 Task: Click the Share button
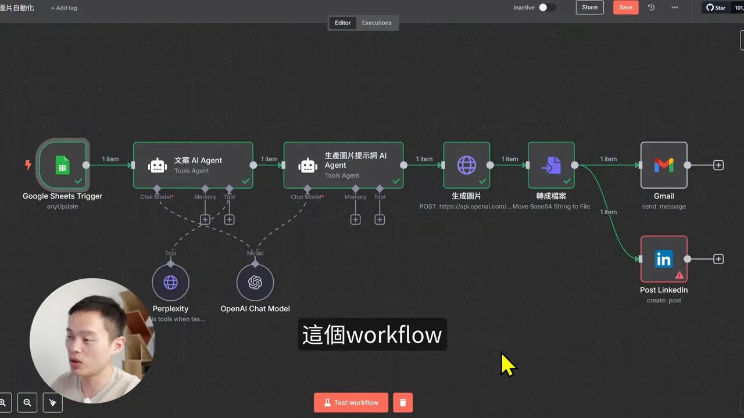pyautogui.click(x=589, y=8)
